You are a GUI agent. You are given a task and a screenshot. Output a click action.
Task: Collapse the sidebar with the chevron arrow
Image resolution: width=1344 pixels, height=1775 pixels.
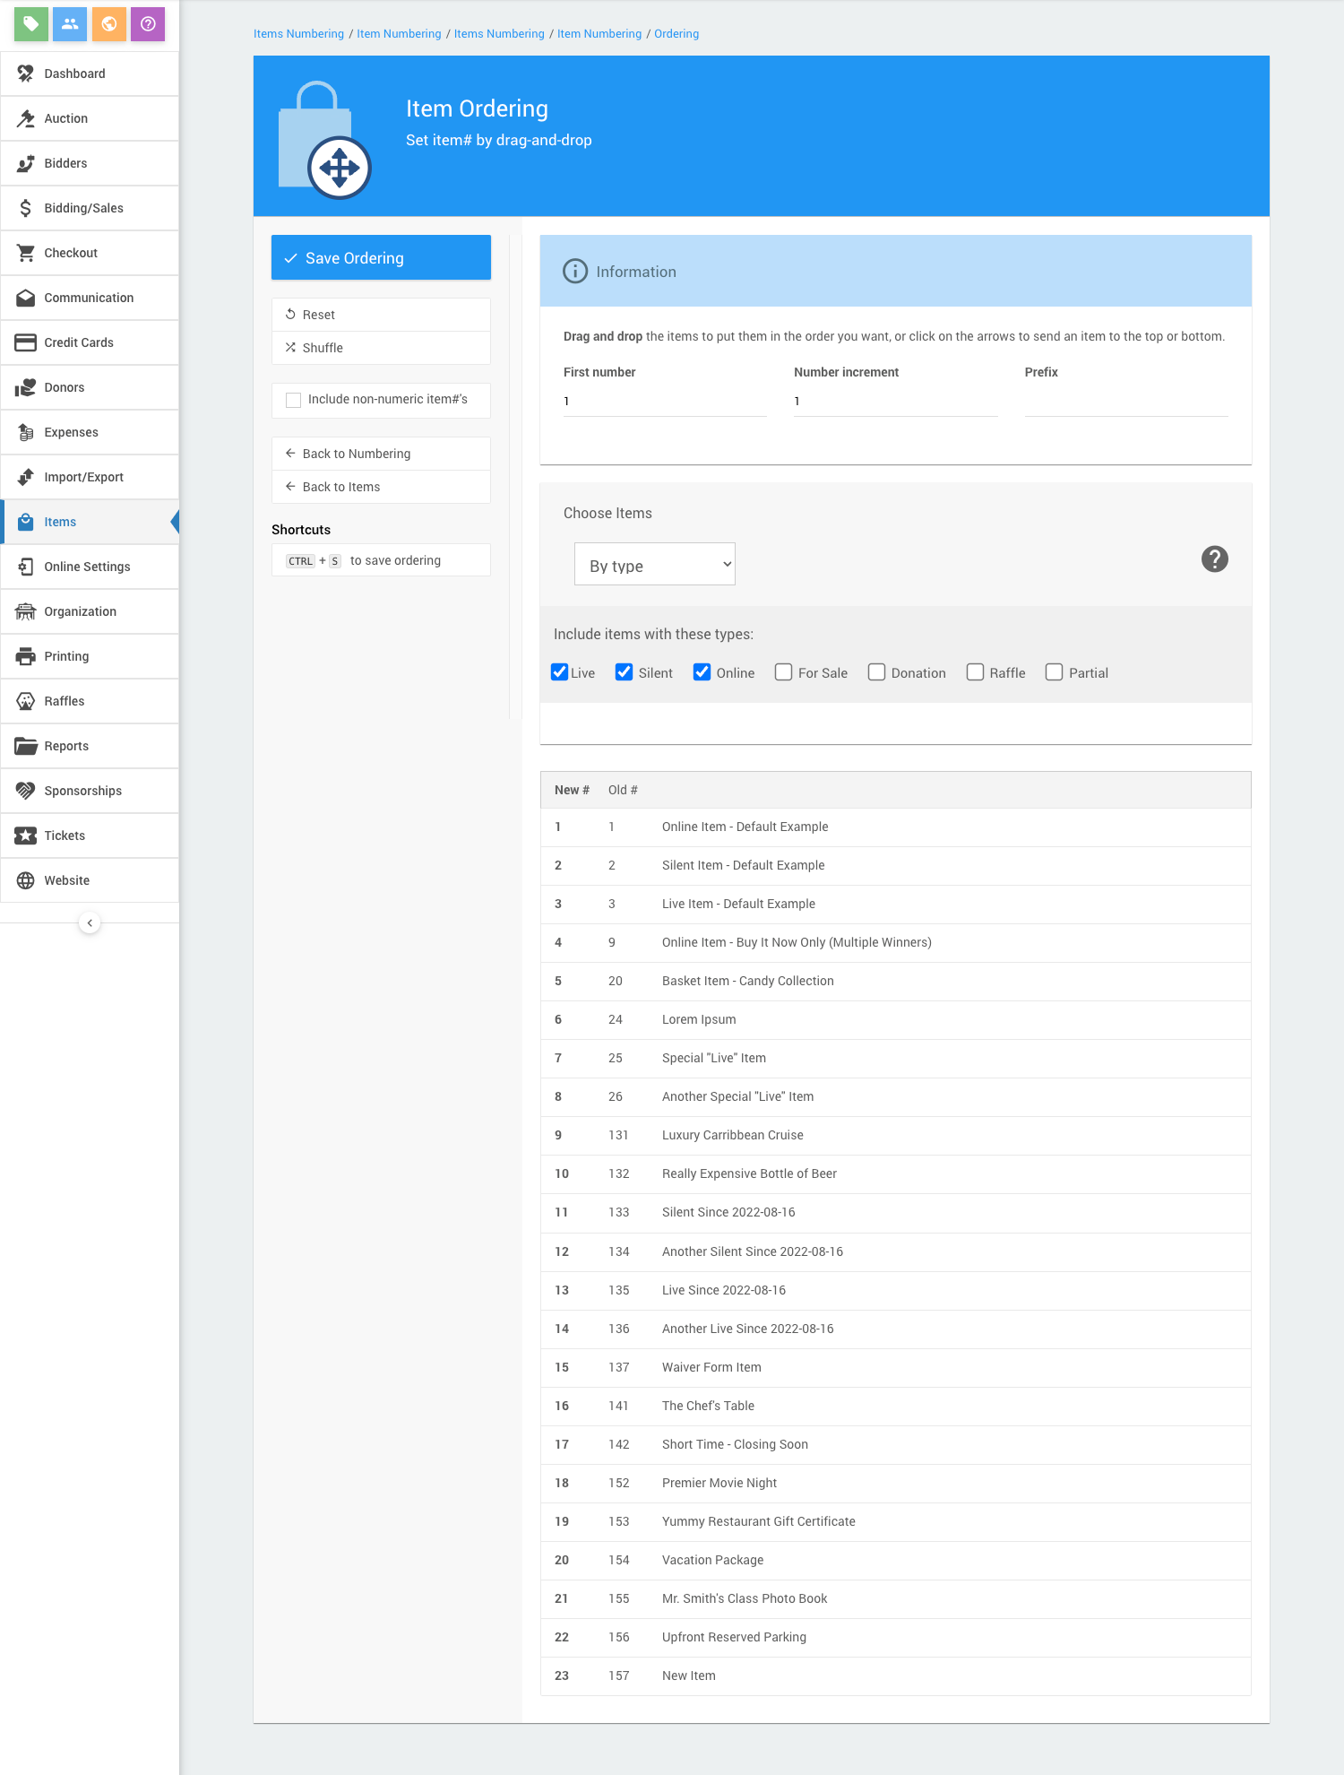pos(90,922)
